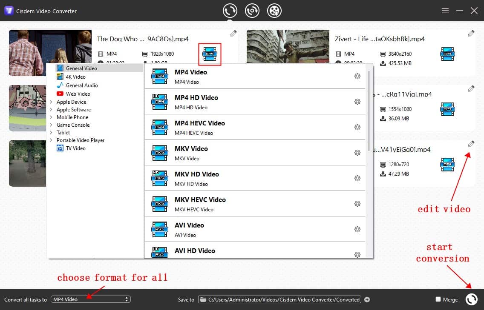The image size is (484, 310).
Task: Click edit pencil for cRq11Vjq video
Action: pyautogui.click(x=471, y=89)
